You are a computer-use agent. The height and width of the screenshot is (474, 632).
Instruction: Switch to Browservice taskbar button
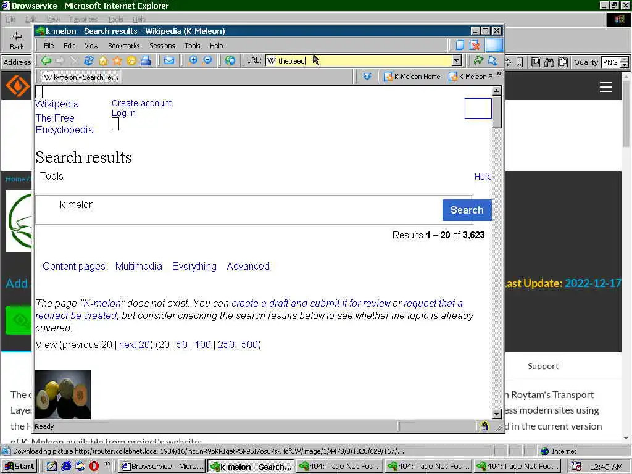coord(162,467)
